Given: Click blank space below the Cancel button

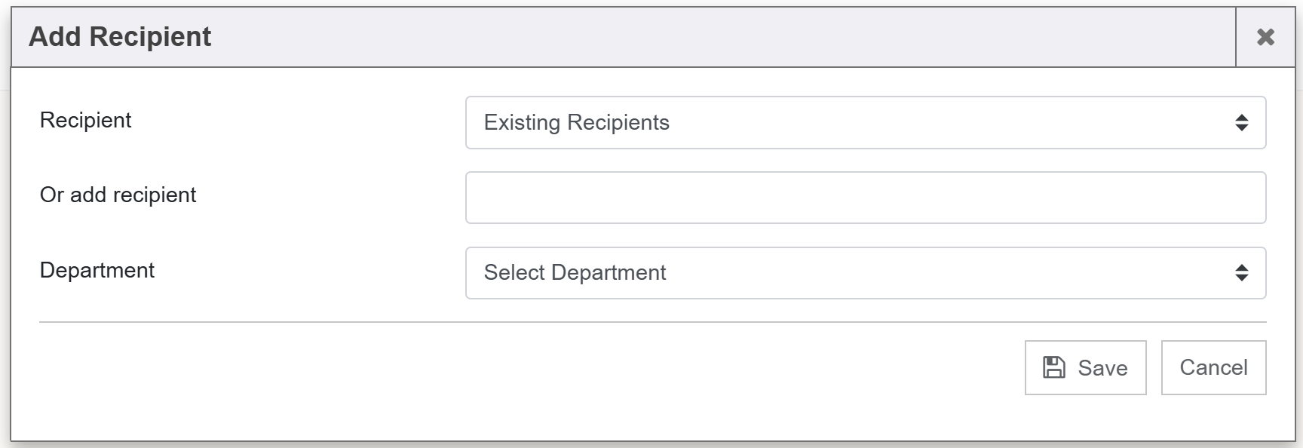Looking at the screenshot, I should tap(1213, 417).
